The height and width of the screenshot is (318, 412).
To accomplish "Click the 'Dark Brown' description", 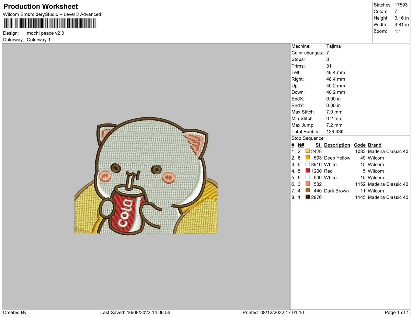I will 336,191.
